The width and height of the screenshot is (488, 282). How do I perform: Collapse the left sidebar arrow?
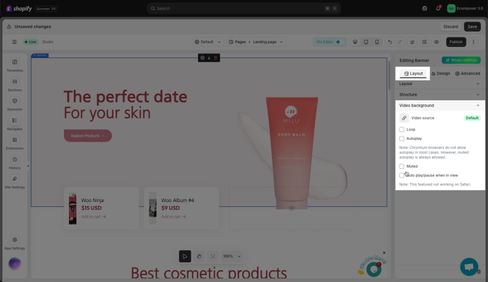click(x=28, y=166)
